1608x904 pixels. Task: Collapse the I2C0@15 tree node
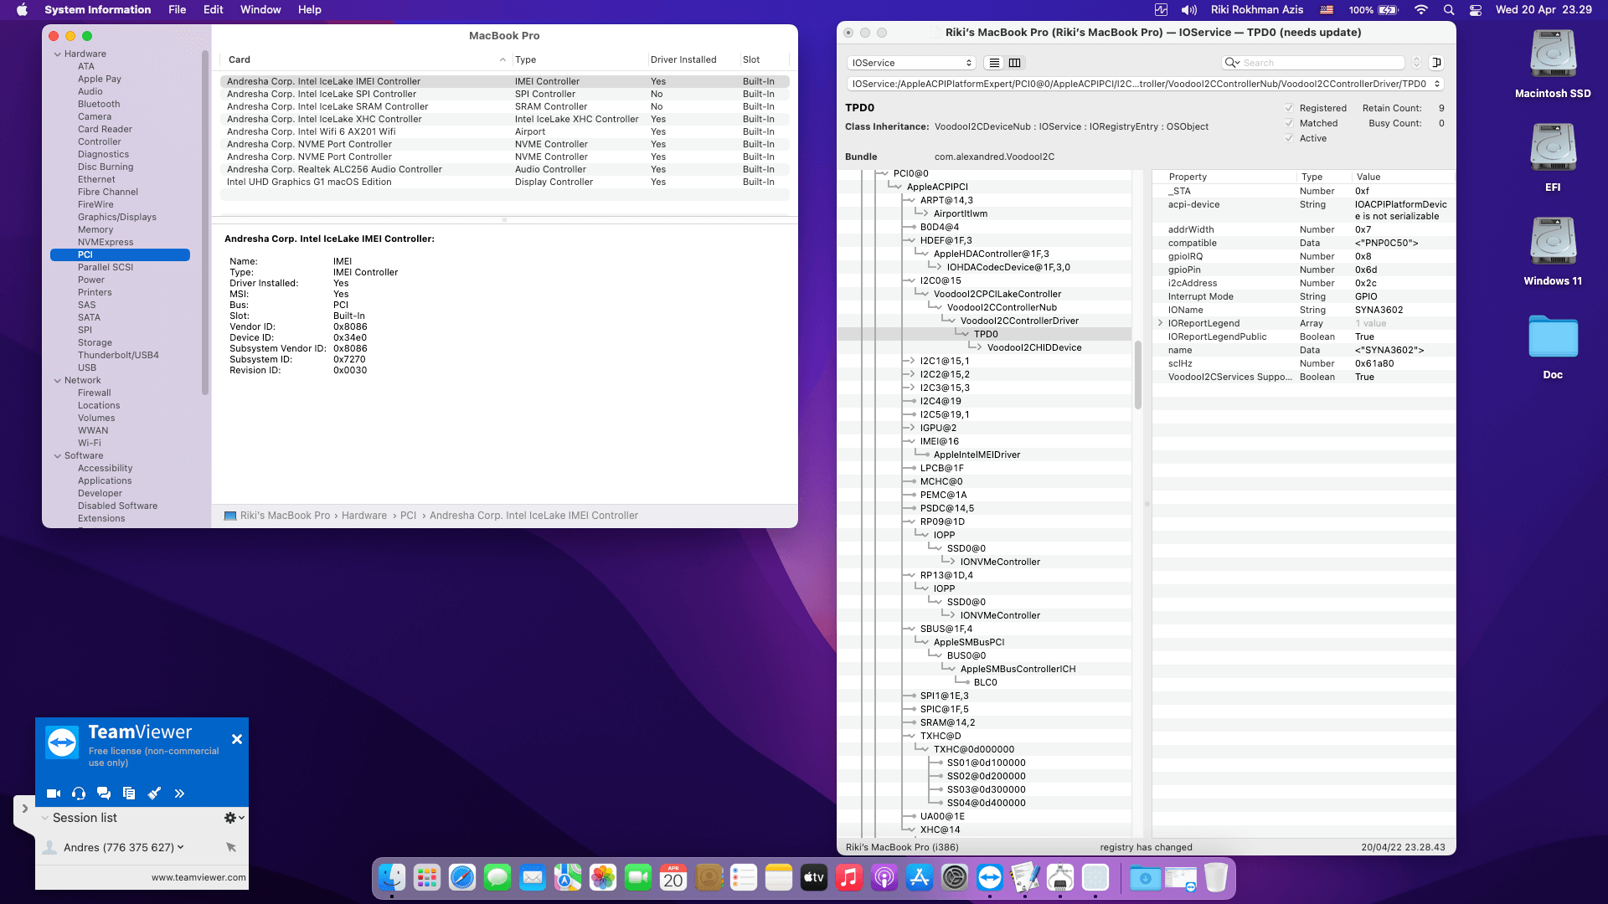tap(910, 280)
